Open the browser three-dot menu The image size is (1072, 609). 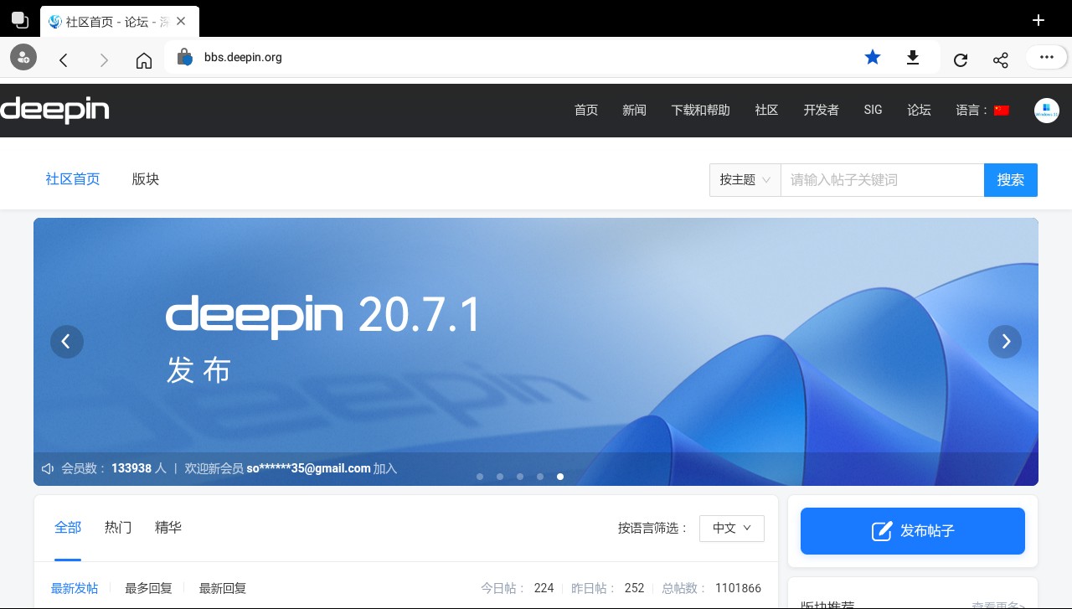tap(1047, 57)
